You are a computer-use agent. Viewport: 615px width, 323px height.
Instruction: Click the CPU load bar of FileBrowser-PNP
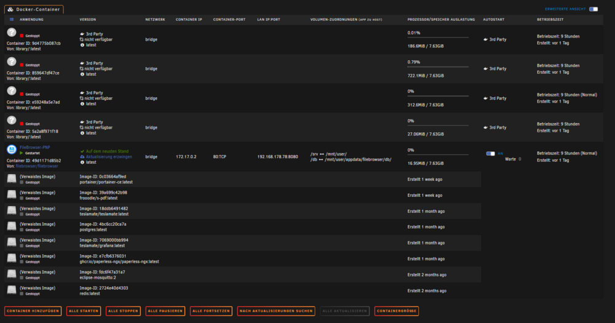tap(438, 154)
